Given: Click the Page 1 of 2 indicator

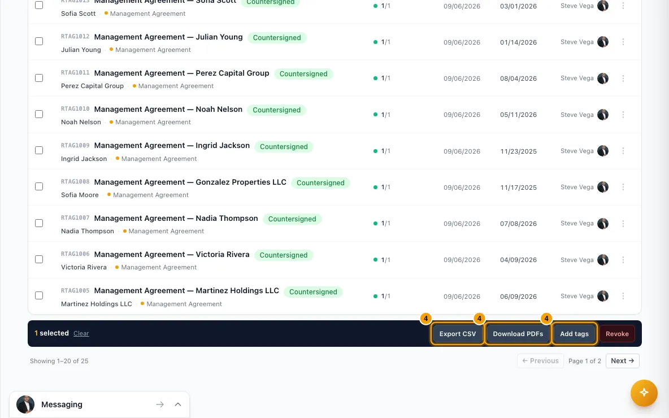Looking at the screenshot, I should 584,362.
